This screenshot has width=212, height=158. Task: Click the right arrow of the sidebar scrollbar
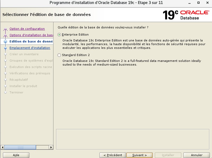coord(51,147)
